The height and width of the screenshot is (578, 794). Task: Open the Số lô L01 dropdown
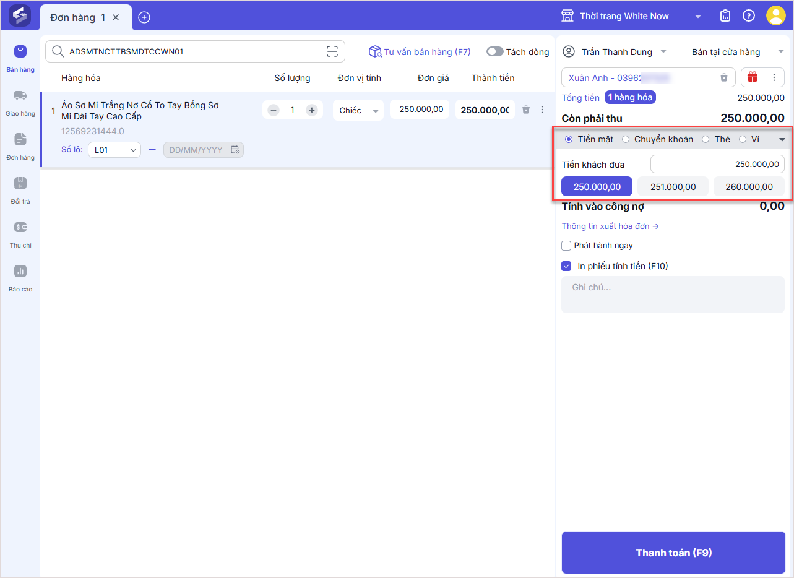(114, 150)
